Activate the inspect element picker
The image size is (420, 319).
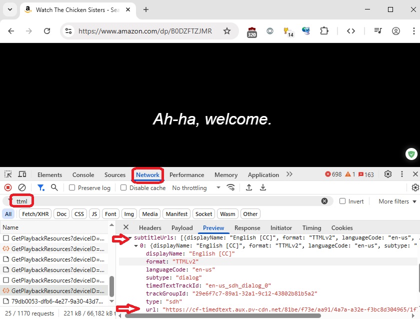pos(8,174)
